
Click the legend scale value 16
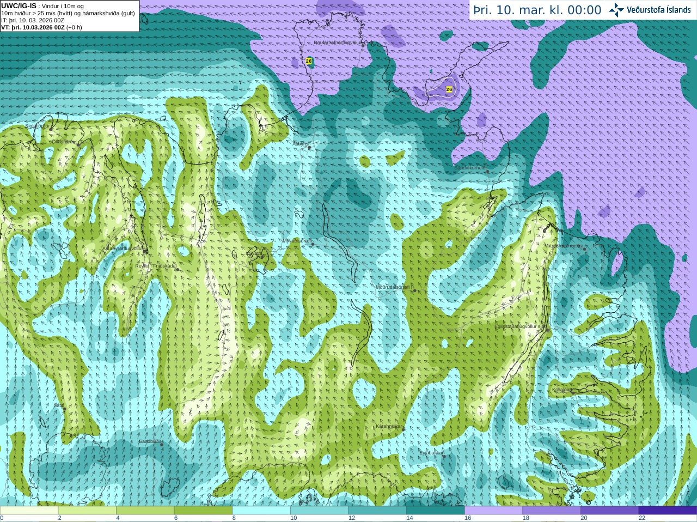468,518
